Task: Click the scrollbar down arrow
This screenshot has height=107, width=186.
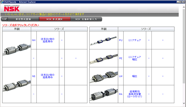Action: coord(184,103)
